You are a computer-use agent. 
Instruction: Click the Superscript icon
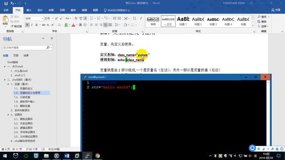(53, 25)
